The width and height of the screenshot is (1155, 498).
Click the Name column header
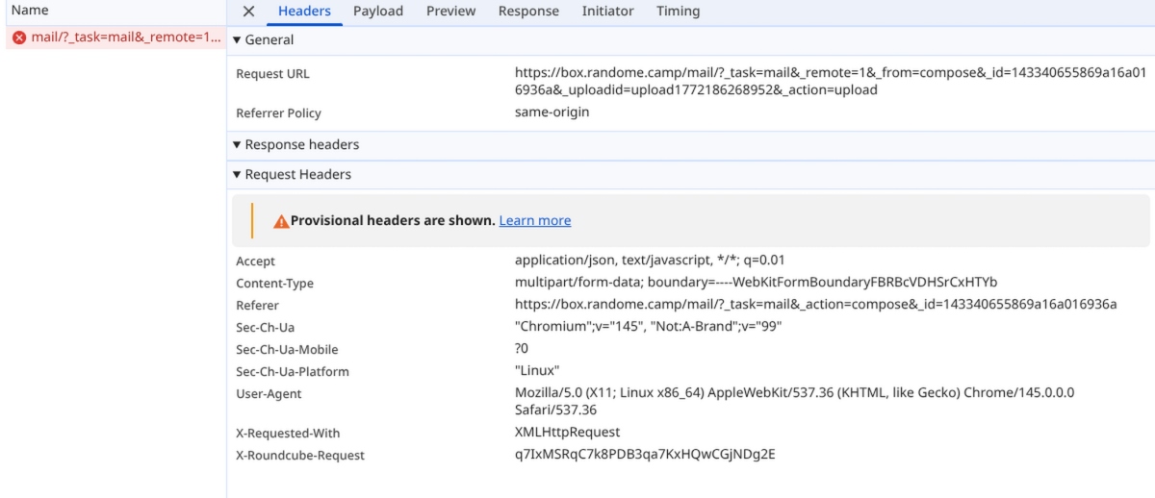[29, 11]
